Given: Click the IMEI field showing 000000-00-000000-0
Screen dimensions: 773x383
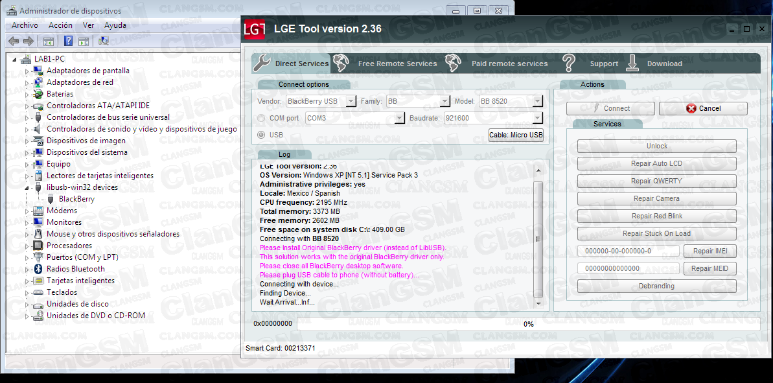Looking at the screenshot, I should tap(629, 251).
